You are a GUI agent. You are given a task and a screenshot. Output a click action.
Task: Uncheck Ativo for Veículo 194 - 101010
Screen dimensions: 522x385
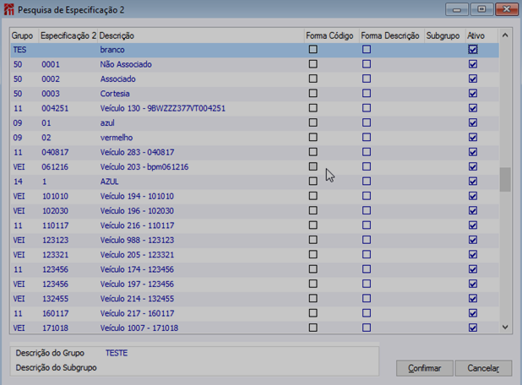click(473, 196)
